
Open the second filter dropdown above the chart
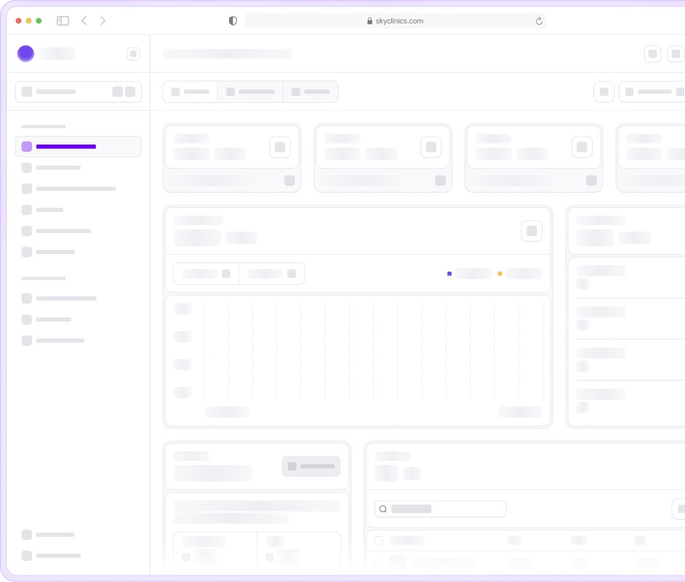(x=271, y=274)
